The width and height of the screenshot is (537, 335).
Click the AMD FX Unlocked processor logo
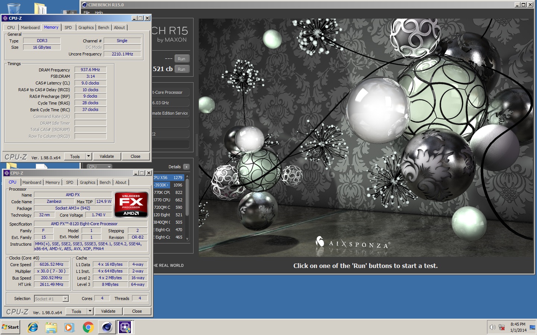pyautogui.click(x=131, y=204)
